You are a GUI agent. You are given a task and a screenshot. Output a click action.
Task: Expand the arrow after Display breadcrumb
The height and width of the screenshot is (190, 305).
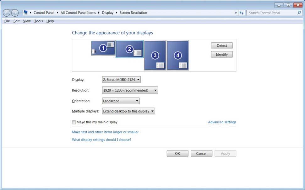click(x=117, y=13)
